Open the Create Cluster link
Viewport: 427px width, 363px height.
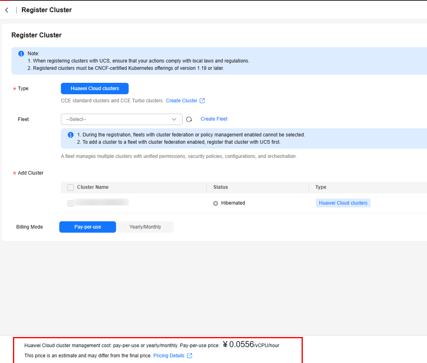(x=182, y=101)
